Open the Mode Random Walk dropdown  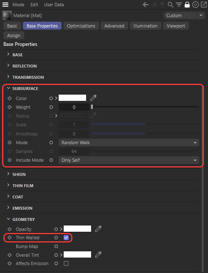pos(129,143)
